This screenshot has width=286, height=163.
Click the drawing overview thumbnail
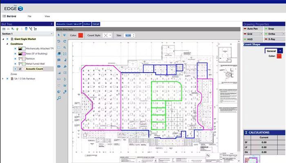[x=252, y=159]
